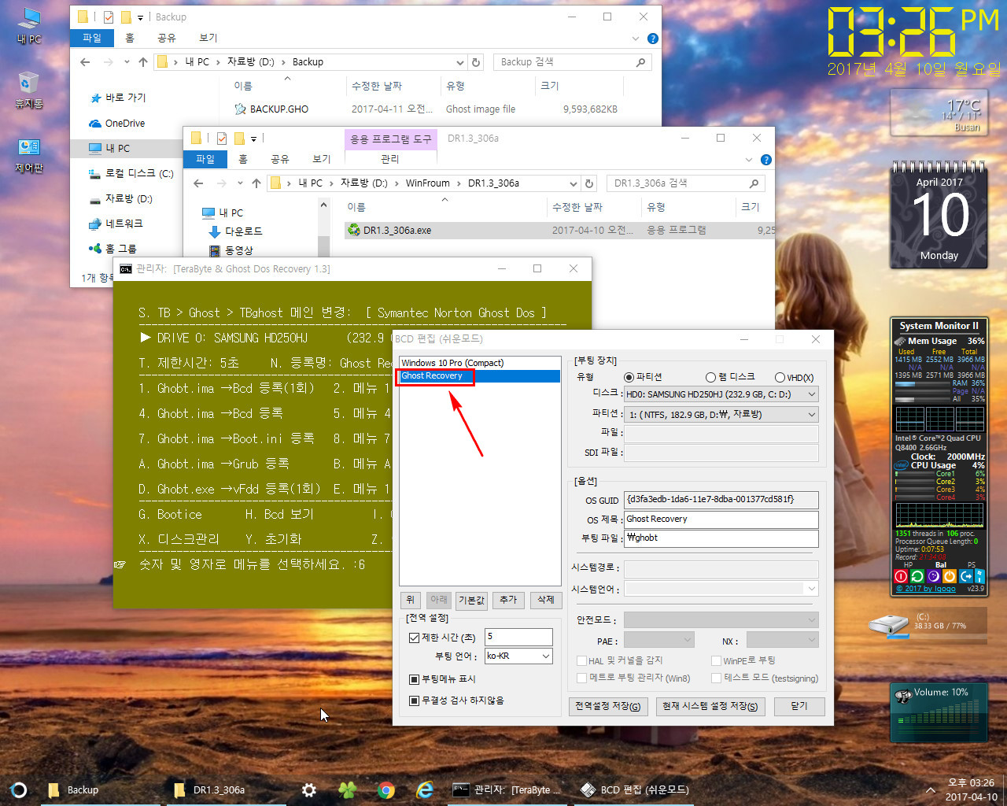The image size is (1007, 806).
Task: Open the 보기 tab in the Backup window
Action: [x=208, y=38]
